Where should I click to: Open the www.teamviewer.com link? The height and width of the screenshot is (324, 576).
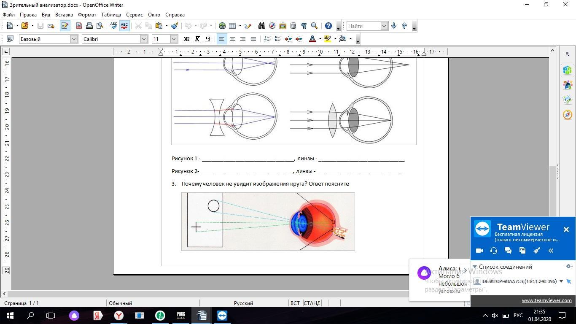tap(546, 300)
